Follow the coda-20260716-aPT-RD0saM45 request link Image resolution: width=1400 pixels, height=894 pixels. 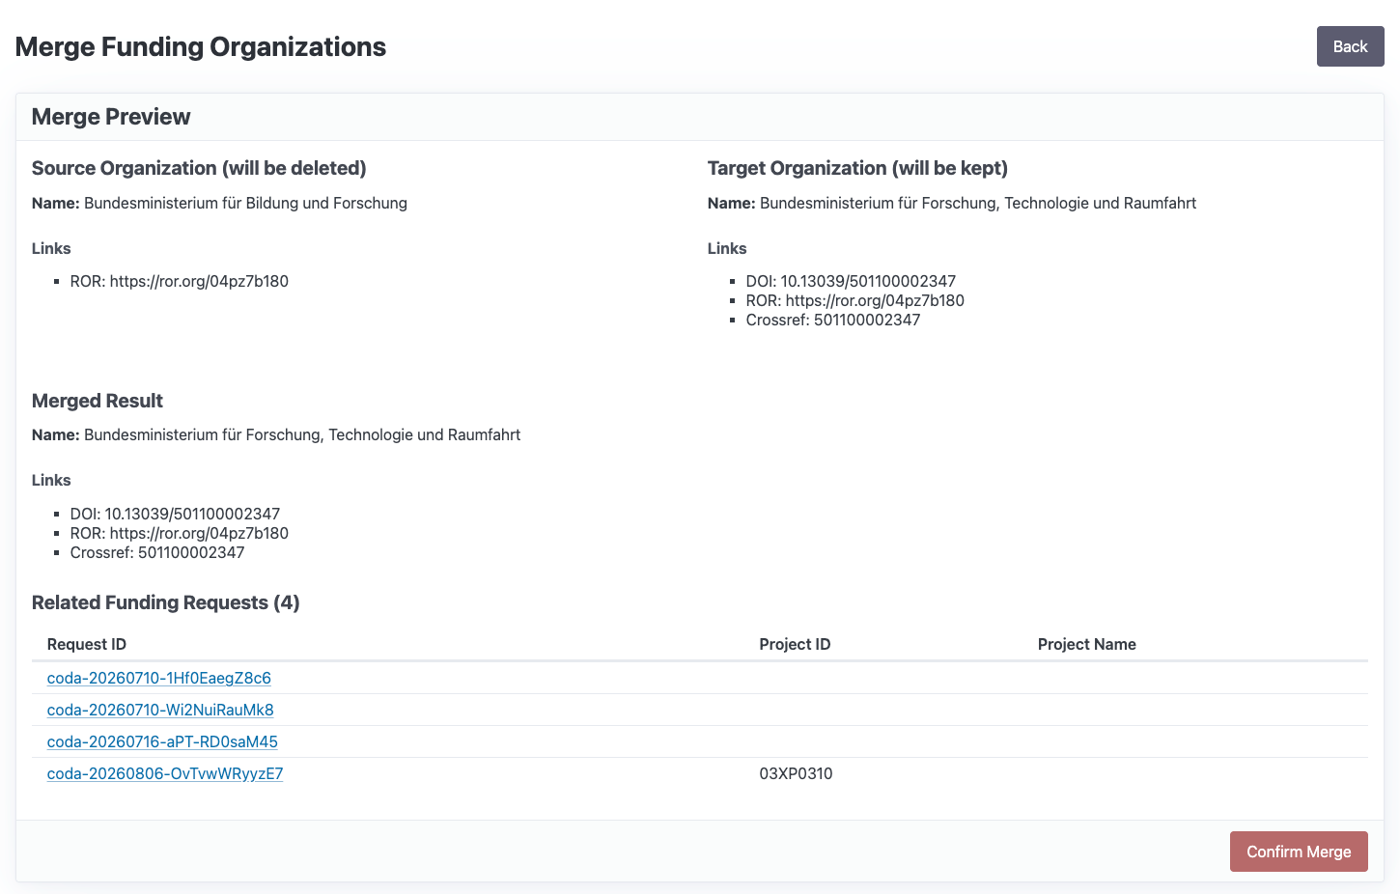click(162, 741)
